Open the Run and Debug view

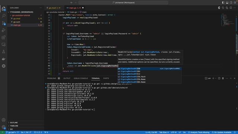(x=4, y=30)
